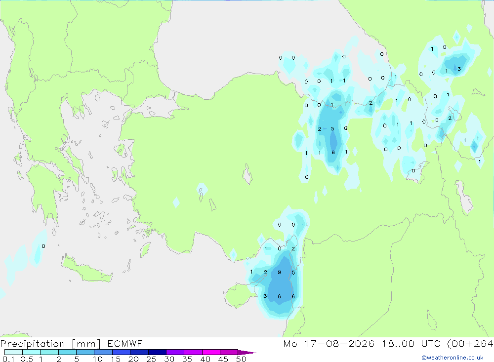Click the '25' legend scale label
494x362 pixels.
(151, 359)
